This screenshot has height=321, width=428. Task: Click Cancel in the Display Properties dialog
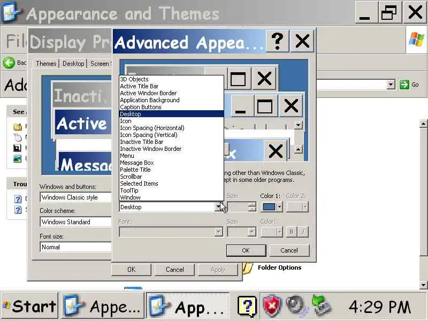coord(175,270)
